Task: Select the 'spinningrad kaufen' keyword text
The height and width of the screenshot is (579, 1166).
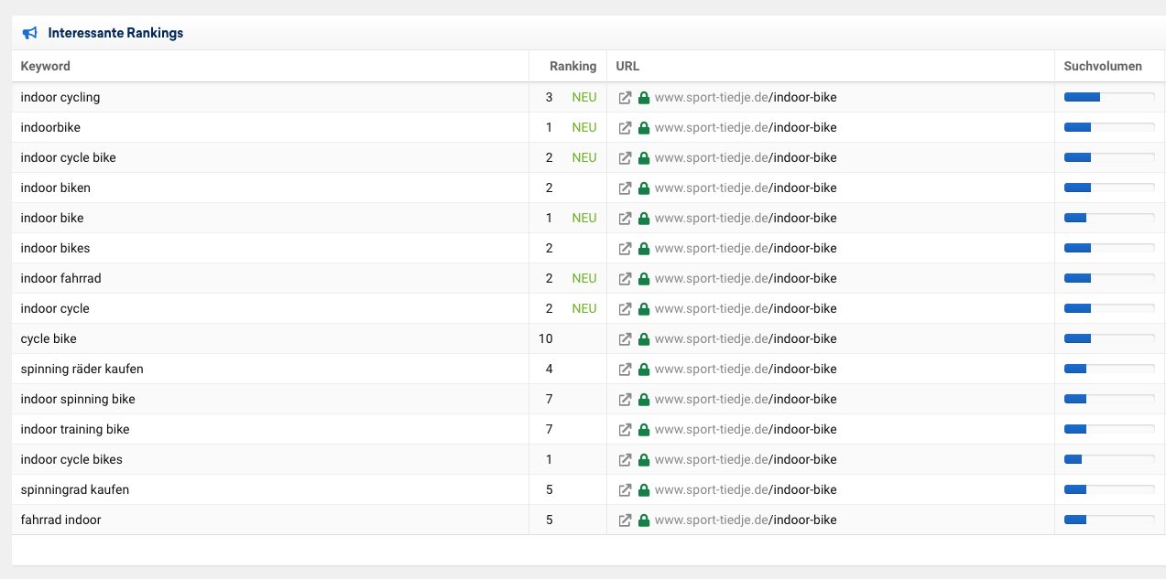Action: pyautogui.click(x=75, y=489)
